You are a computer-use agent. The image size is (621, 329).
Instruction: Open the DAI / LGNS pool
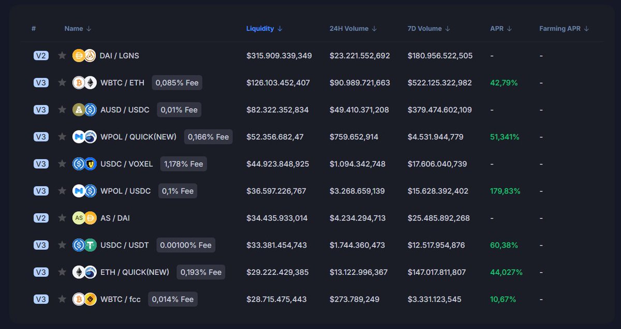[x=119, y=56]
